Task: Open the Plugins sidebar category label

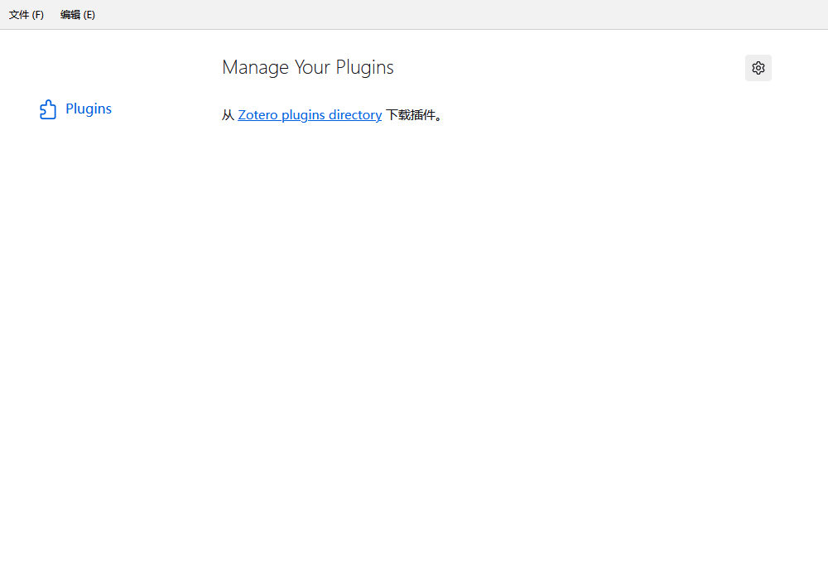Action: click(x=89, y=109)
